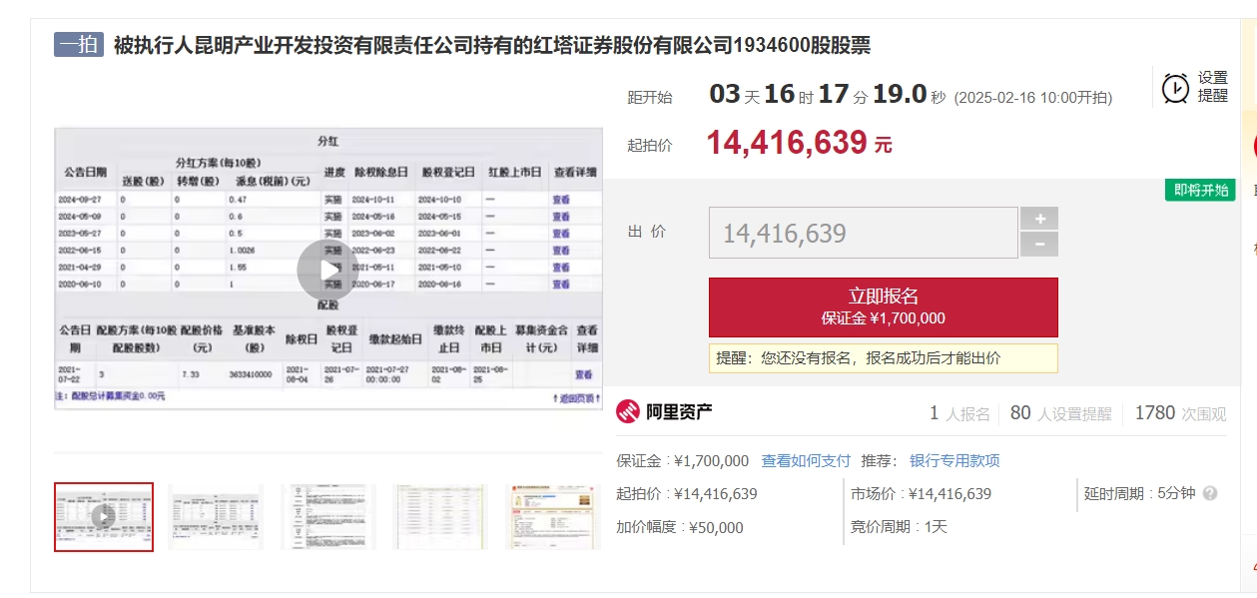1257x598 pixels.
Task: Select the first video thumbnail
Action: [104, 516]
